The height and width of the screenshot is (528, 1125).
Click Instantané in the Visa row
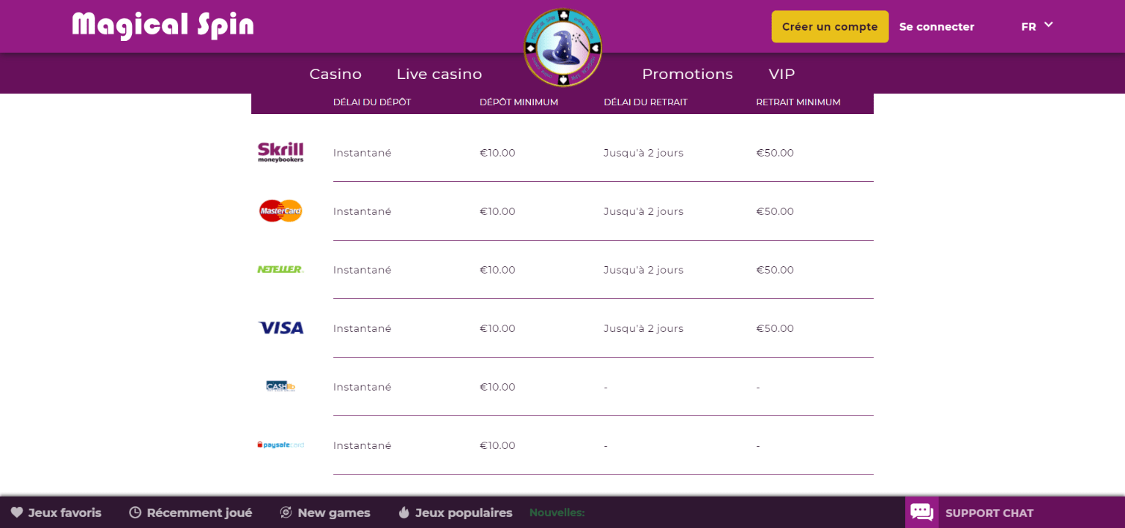[x=363, y=328]
